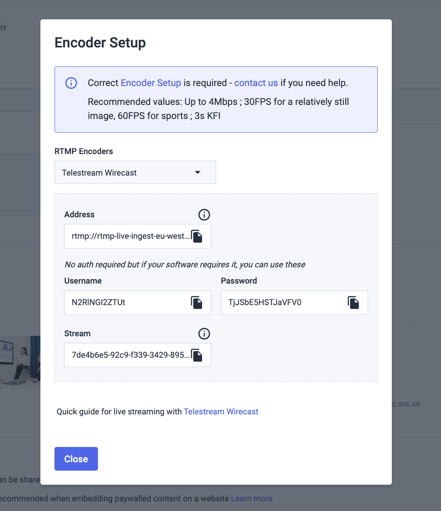Close the Encoder Setup dialog

click(76, 459)
